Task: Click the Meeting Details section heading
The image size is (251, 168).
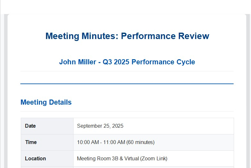Action: pos(46,102)
